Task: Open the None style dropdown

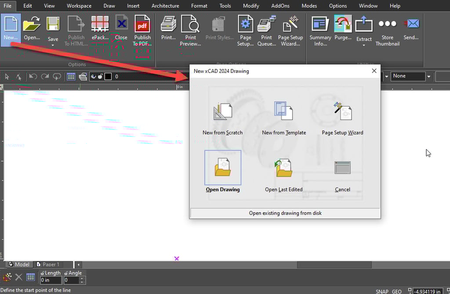Action: [429, 76]
